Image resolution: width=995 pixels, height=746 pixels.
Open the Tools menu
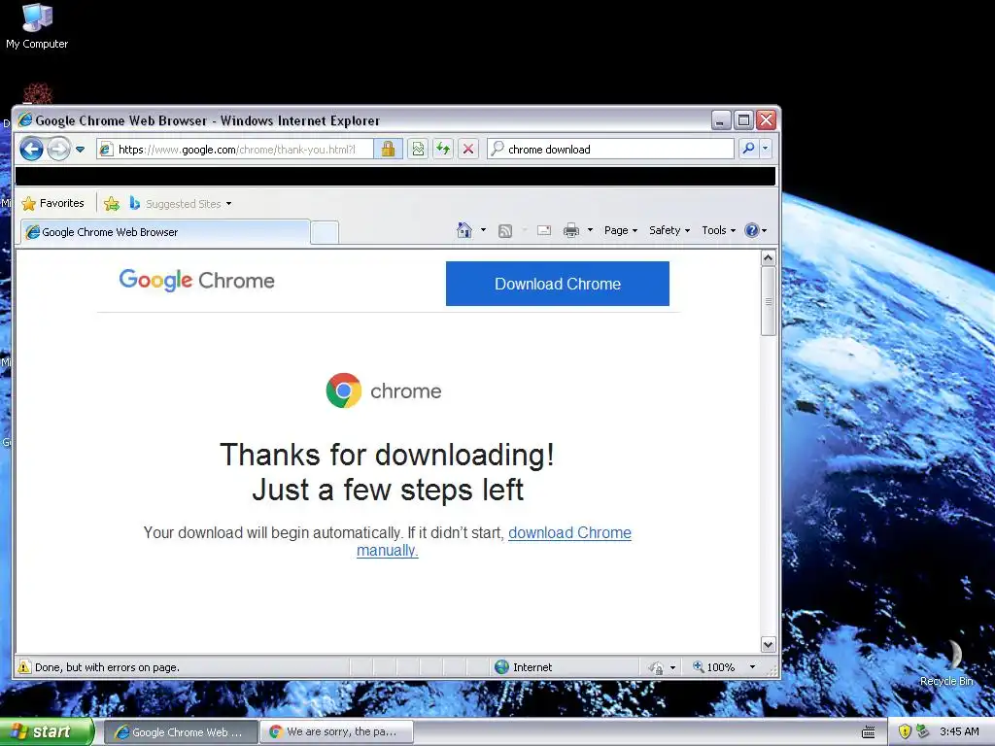pyautogui.click(x=718, y=230)
